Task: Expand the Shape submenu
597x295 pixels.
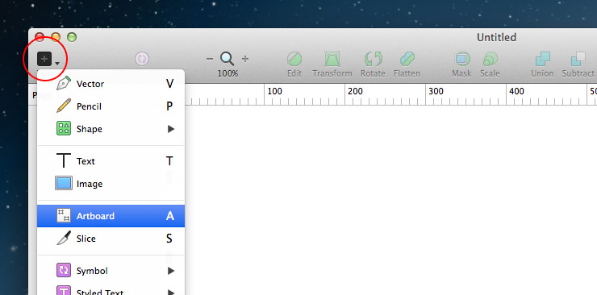Action: pos(111,129)
